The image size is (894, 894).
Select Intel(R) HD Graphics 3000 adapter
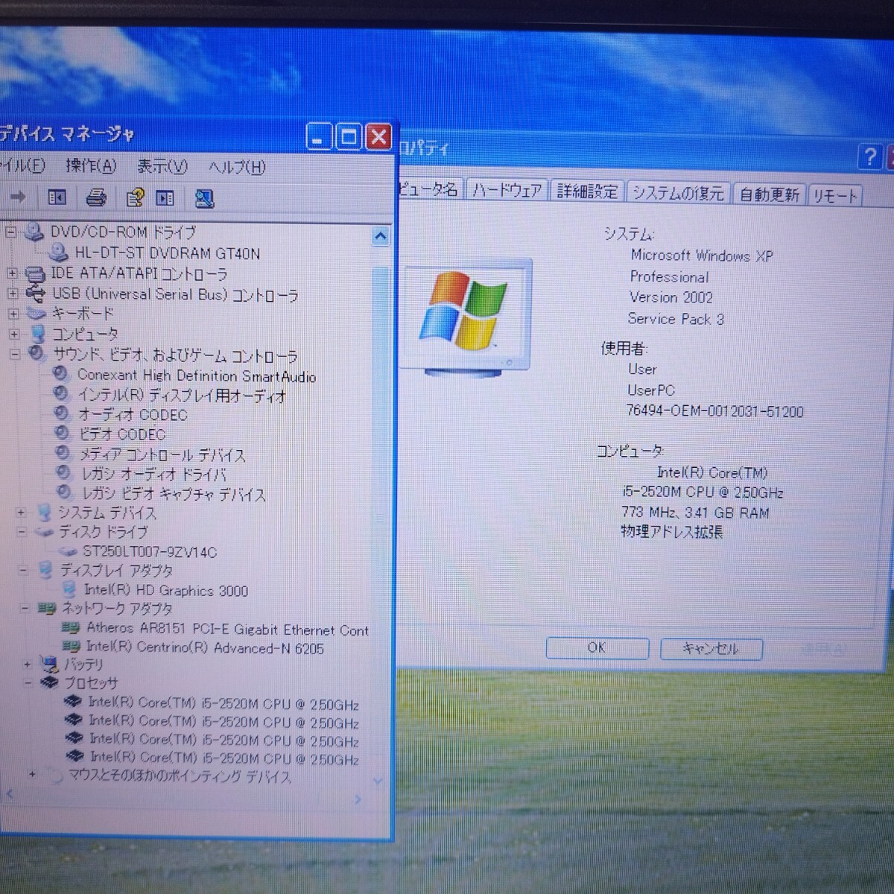165,591
